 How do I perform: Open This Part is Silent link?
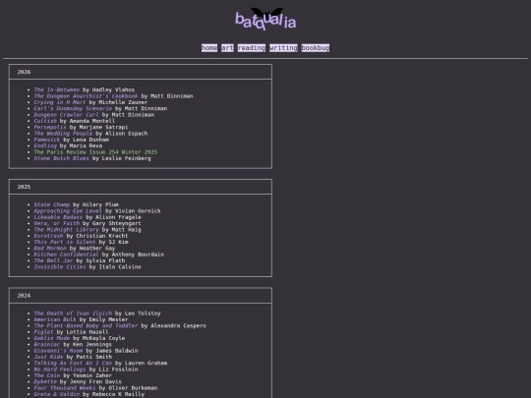coord(65,242)
